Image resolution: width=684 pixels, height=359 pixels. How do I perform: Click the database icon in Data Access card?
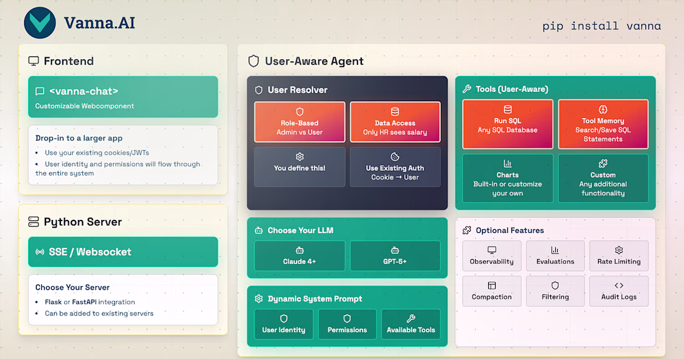click(x=395, y=112)
